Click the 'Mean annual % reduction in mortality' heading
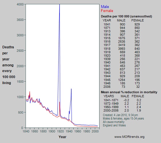The width and height of the screenshot is (161, 143). pos(129,92)
